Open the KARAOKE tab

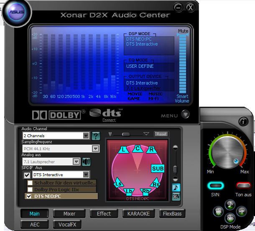click(138, 213)
